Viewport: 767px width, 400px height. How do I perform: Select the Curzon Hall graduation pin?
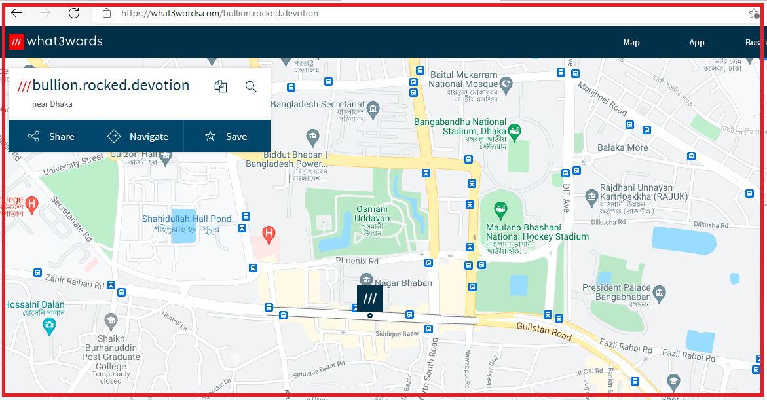click(166, 158)
